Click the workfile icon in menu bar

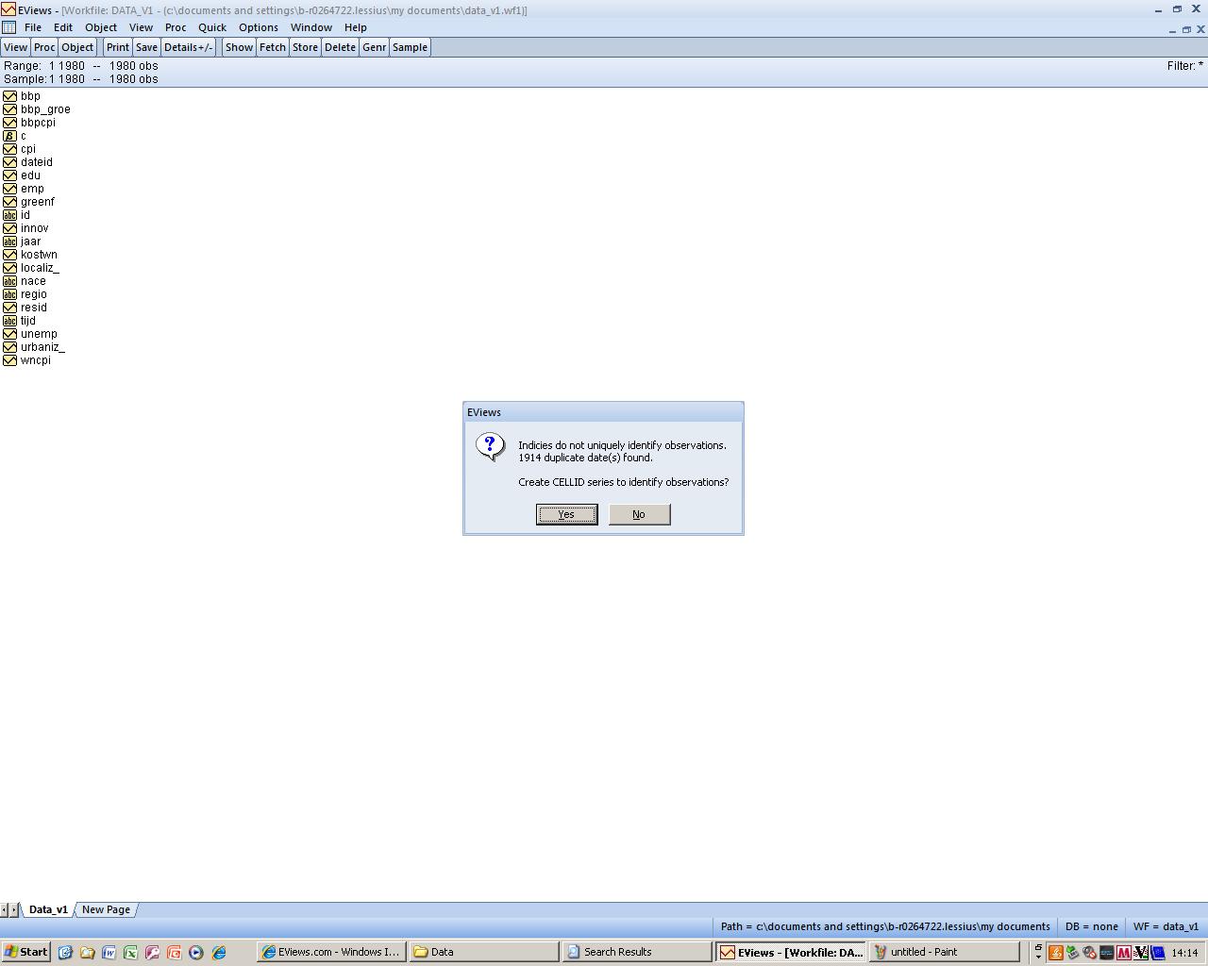(8, 27)
